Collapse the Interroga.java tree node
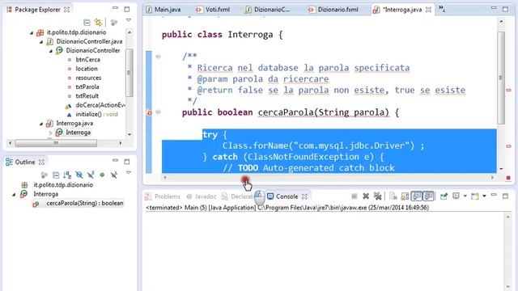 point(41,124)
